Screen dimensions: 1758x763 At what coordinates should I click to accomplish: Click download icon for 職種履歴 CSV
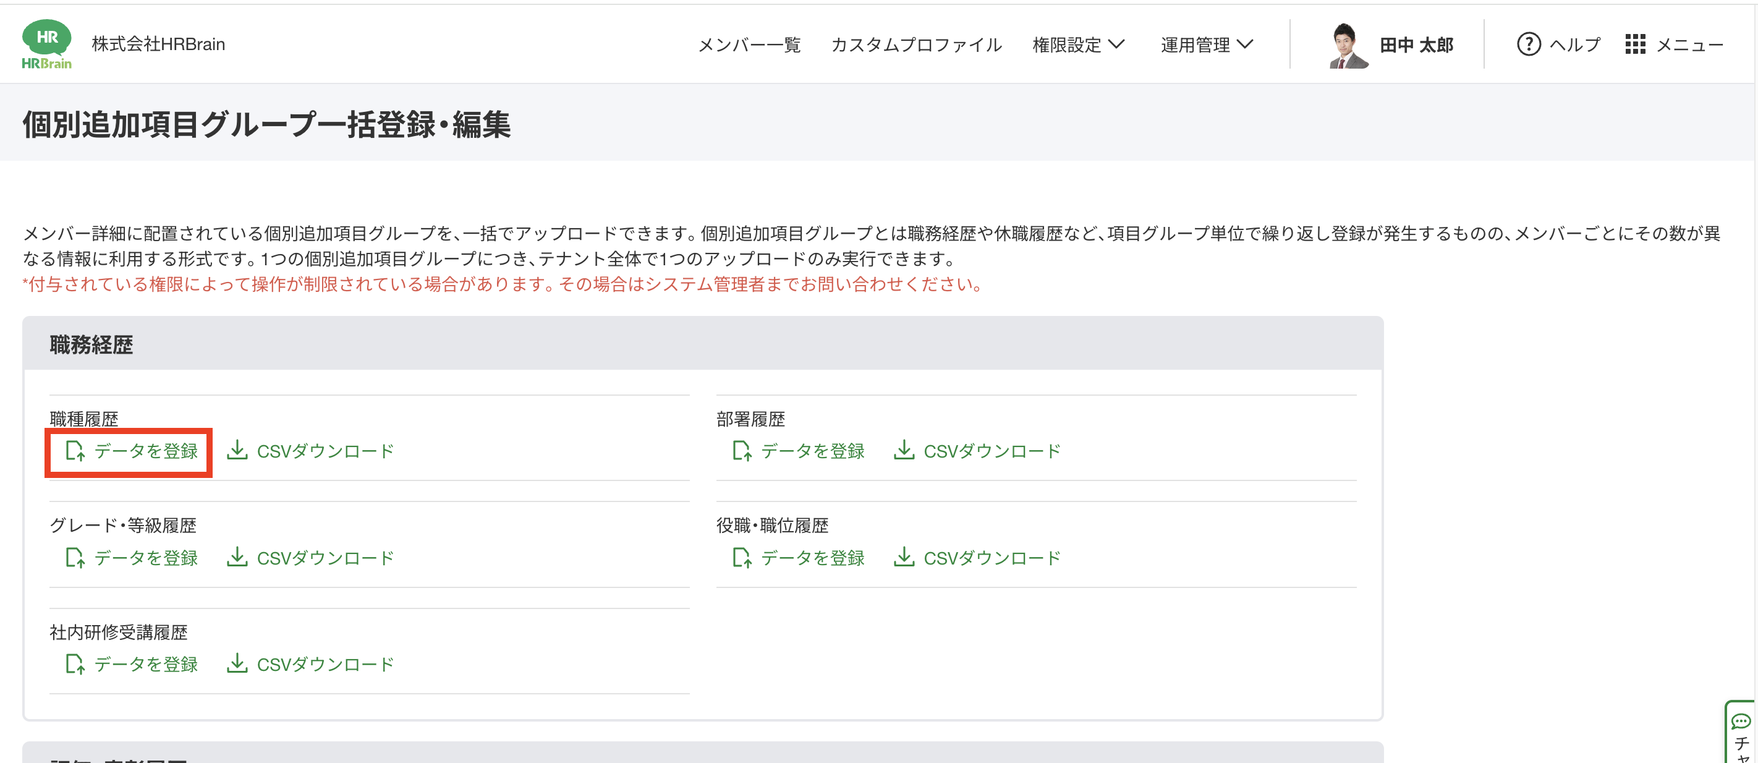click(237, 450)
